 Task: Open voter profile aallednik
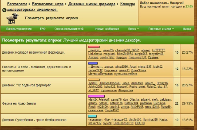click(x=137, y=83)
